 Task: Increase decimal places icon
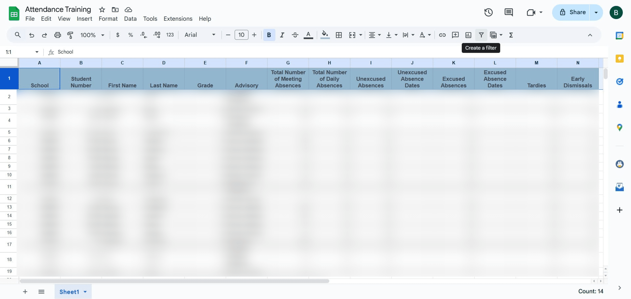(x=157, y=35)
